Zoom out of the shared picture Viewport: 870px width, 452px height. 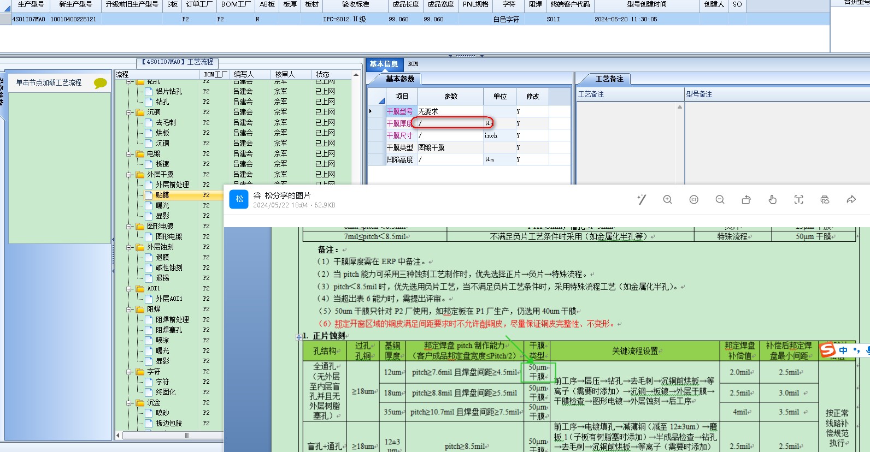tap(720, 200)
